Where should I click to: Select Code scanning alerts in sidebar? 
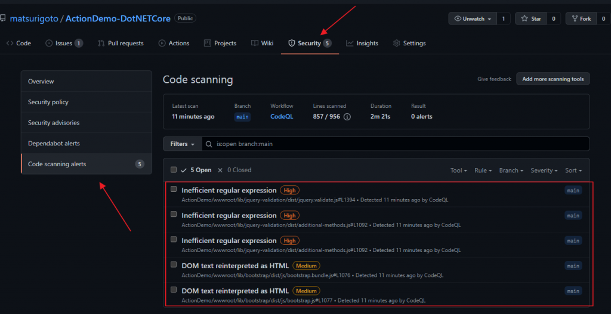click(87, 164)
